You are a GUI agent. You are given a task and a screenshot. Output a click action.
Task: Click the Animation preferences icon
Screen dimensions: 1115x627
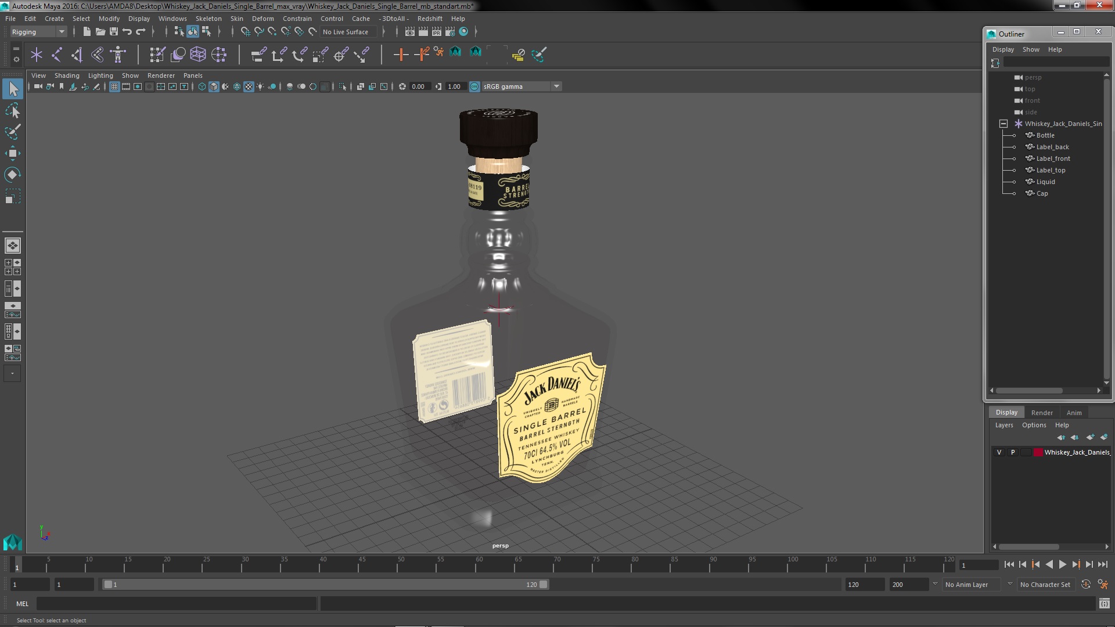(1103, 585)
